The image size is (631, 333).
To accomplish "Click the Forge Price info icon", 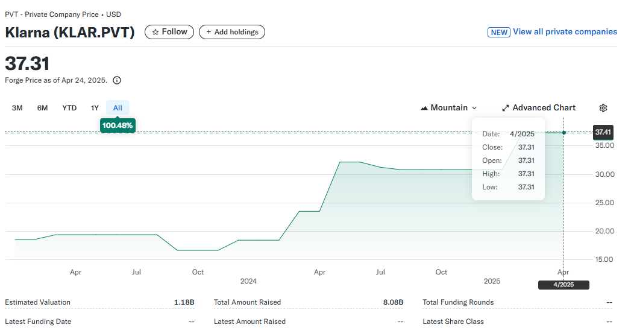I will 117,80.
